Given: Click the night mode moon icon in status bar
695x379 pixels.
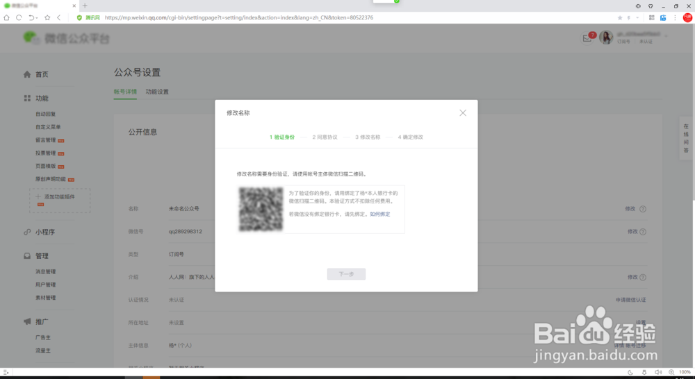Looking at the screenshot, I should tap(630, 372).
